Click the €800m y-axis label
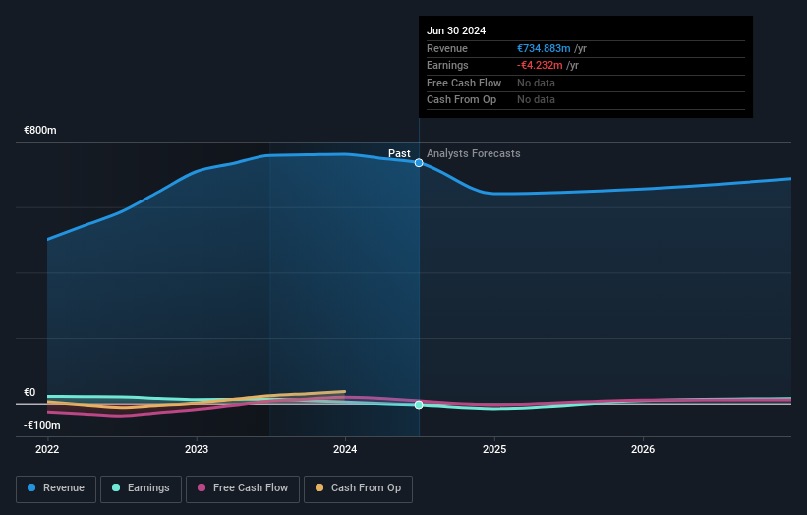The image size is (807, 515). (40, 130)
